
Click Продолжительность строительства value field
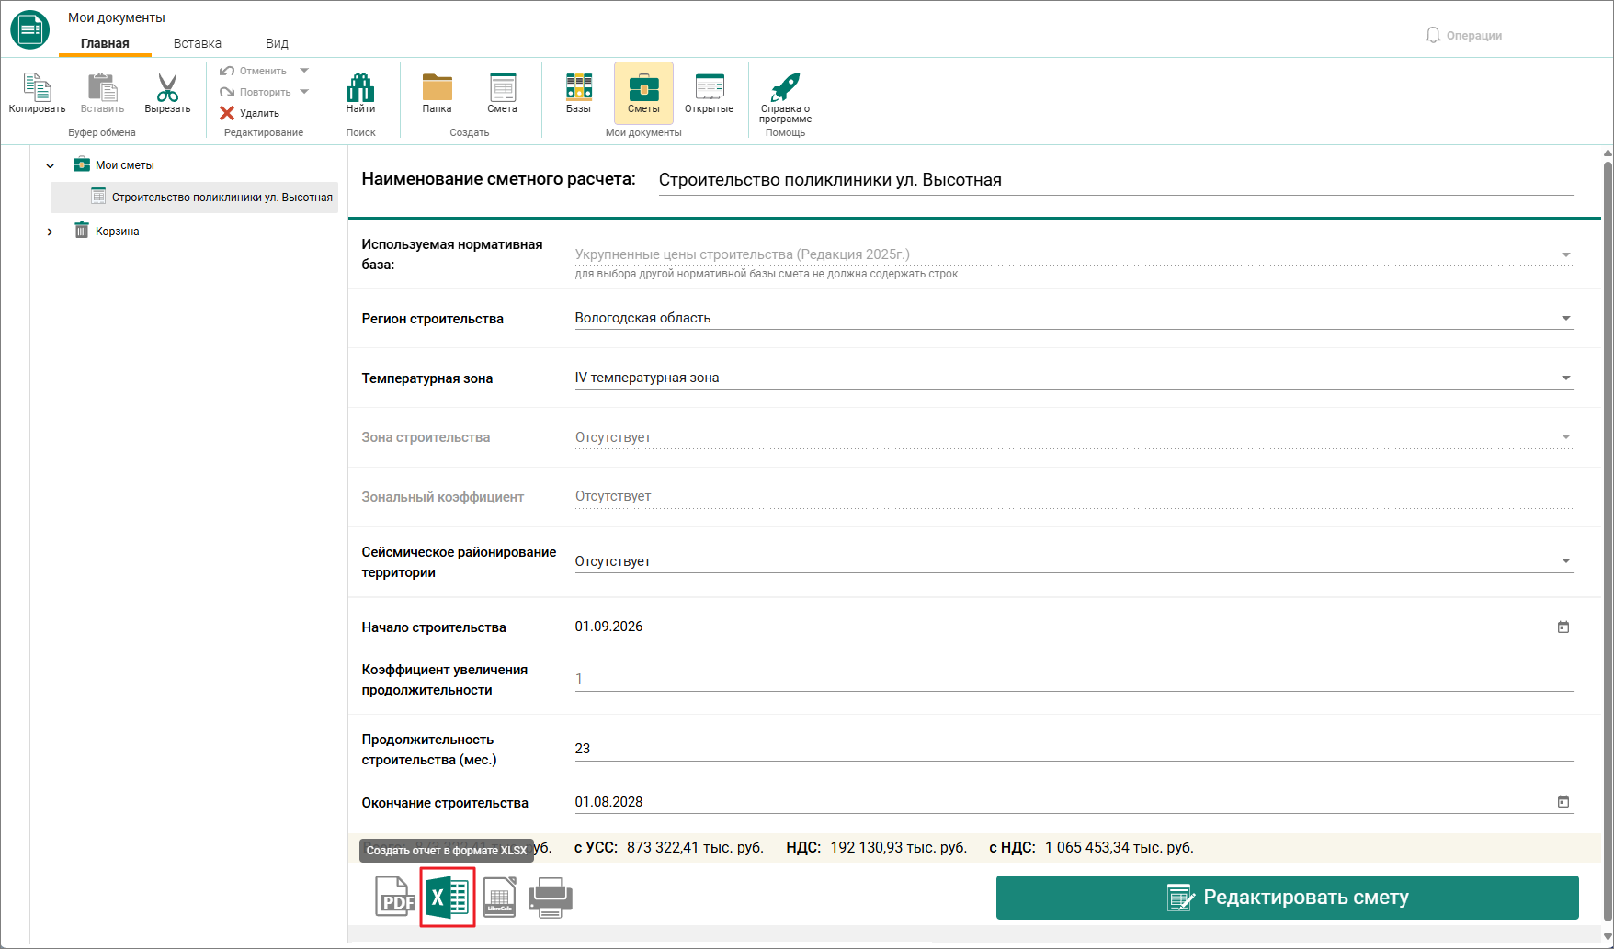[1074, 749]
